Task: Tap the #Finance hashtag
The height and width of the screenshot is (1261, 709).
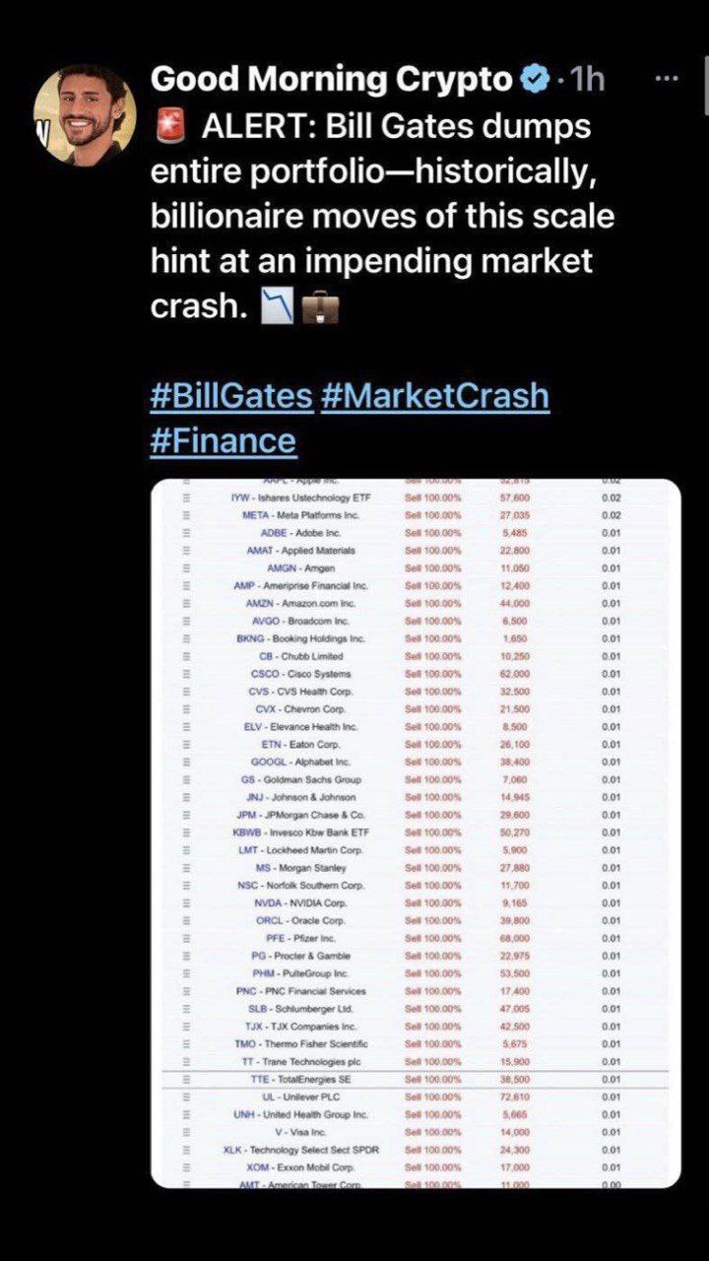Action: [223, 439]
